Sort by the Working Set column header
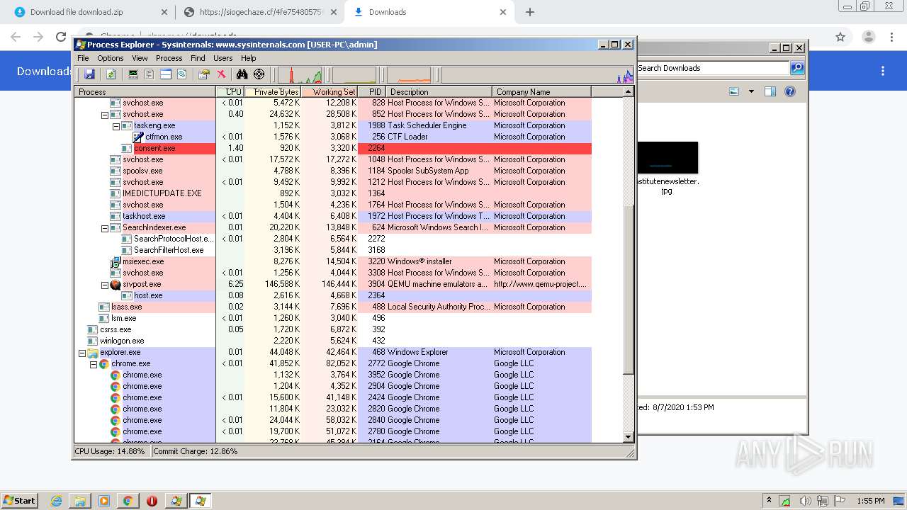The image size is (907, 510). tap(329, 91)
